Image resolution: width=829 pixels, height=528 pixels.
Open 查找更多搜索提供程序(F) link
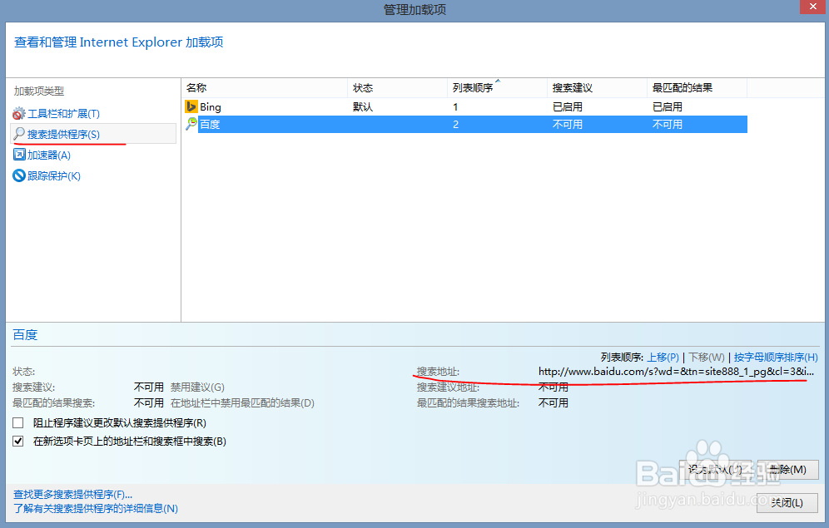coord(72,494)
